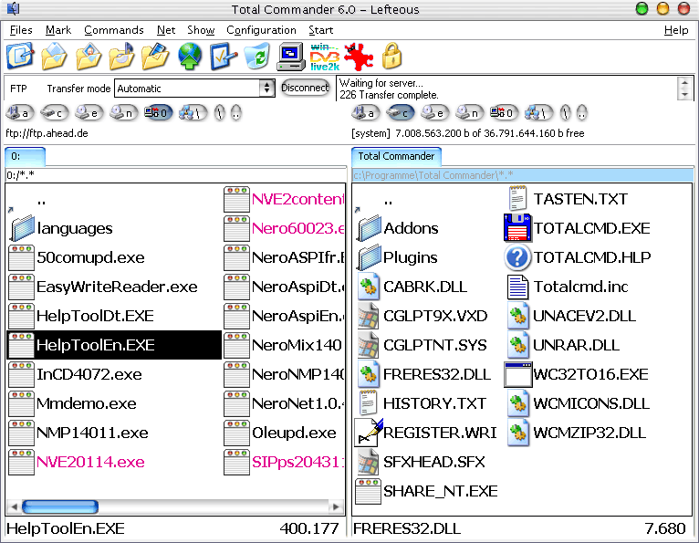Select drive n in right panel
The width and height of the screenshot is (699, 543).
(469, 113)
